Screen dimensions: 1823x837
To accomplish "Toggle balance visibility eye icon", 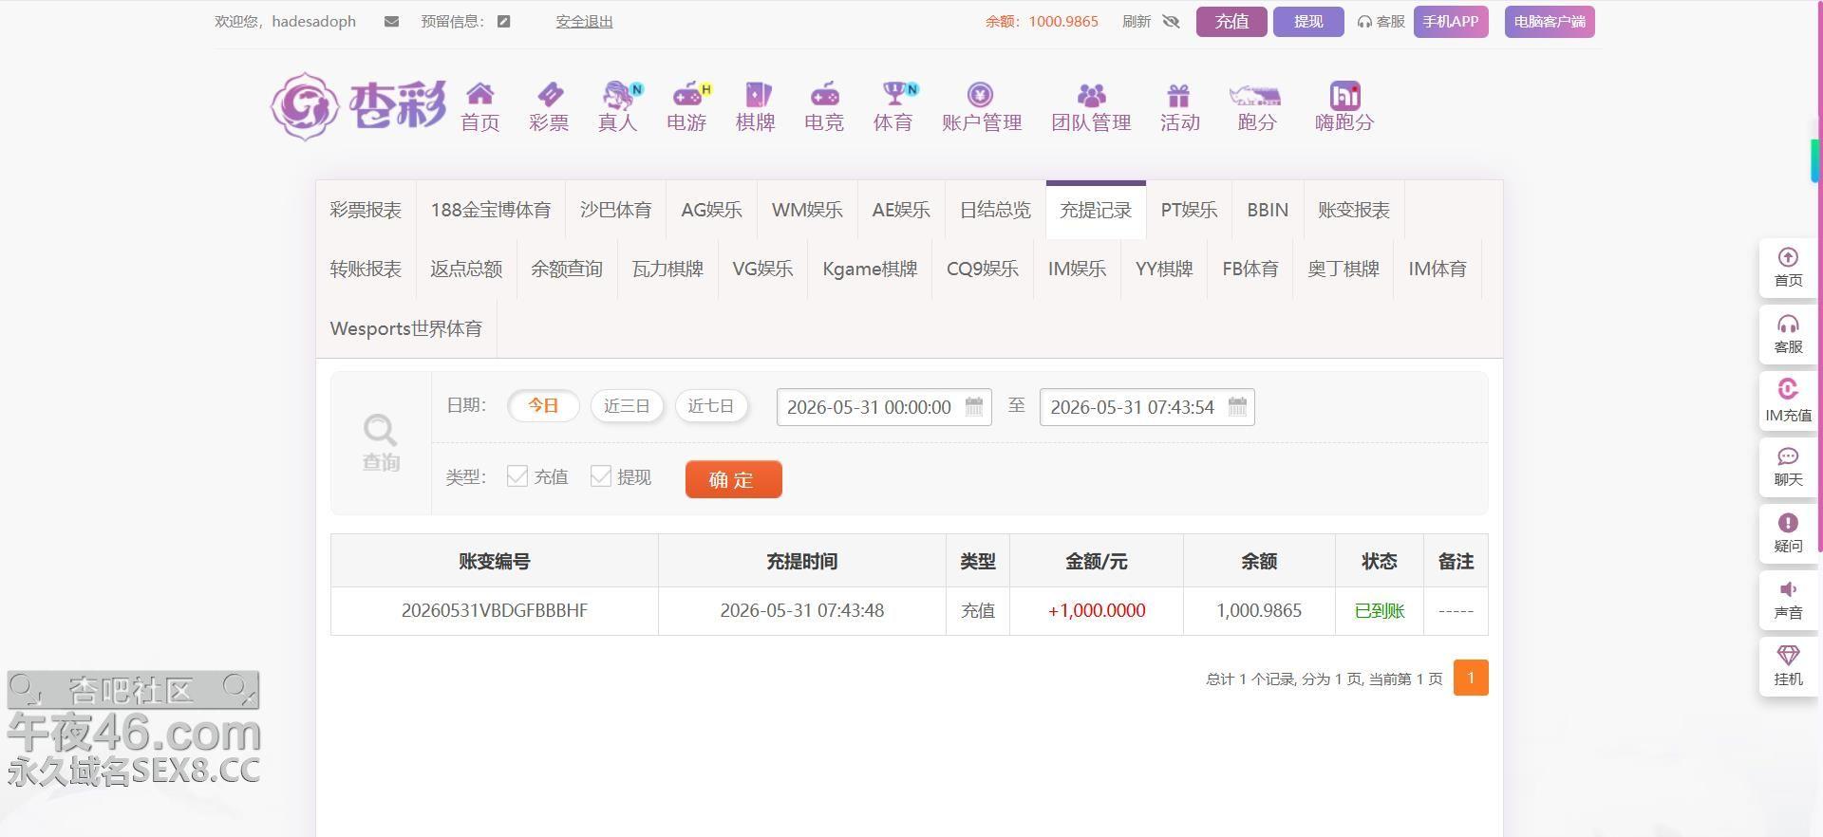I will [x=1171, y=22].
